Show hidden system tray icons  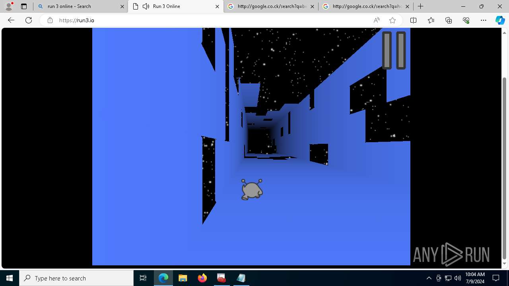point(429,278)
